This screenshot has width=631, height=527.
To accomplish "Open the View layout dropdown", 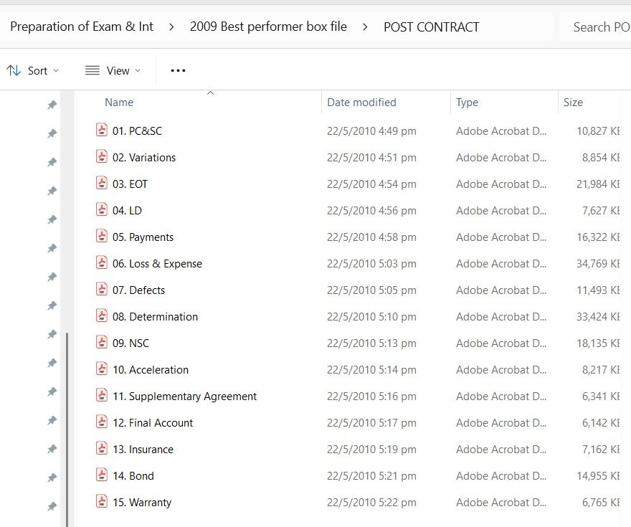I will click(x=113, y=70).
